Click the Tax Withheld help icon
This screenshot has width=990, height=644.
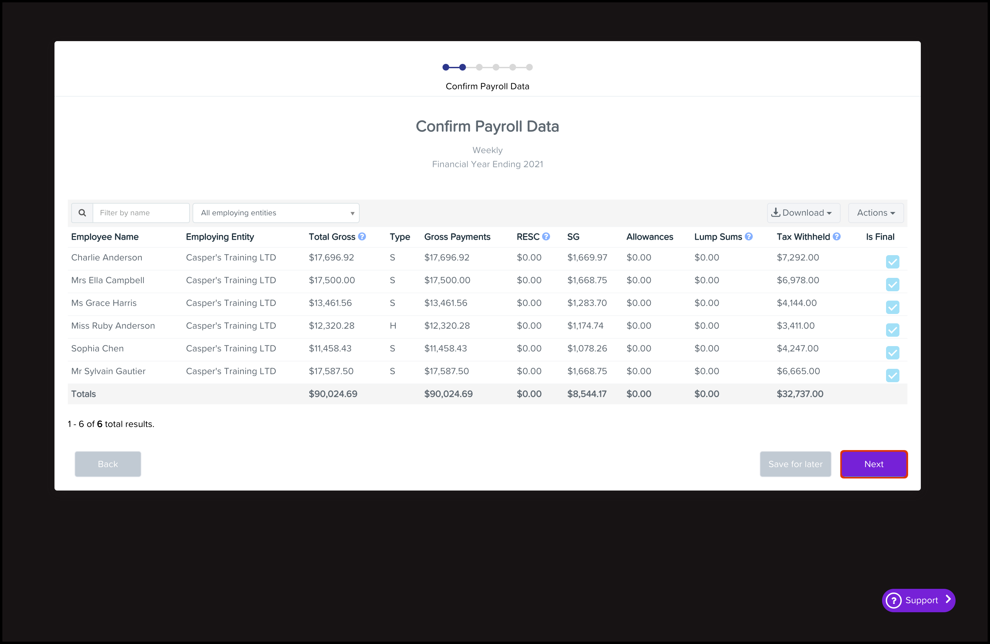(837, 237)
